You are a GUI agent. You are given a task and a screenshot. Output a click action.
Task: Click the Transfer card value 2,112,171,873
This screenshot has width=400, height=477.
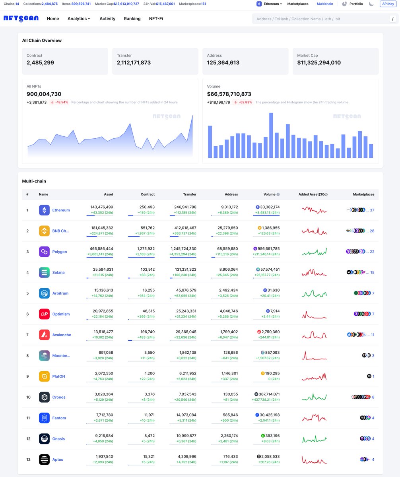click(x=134, y=63)
